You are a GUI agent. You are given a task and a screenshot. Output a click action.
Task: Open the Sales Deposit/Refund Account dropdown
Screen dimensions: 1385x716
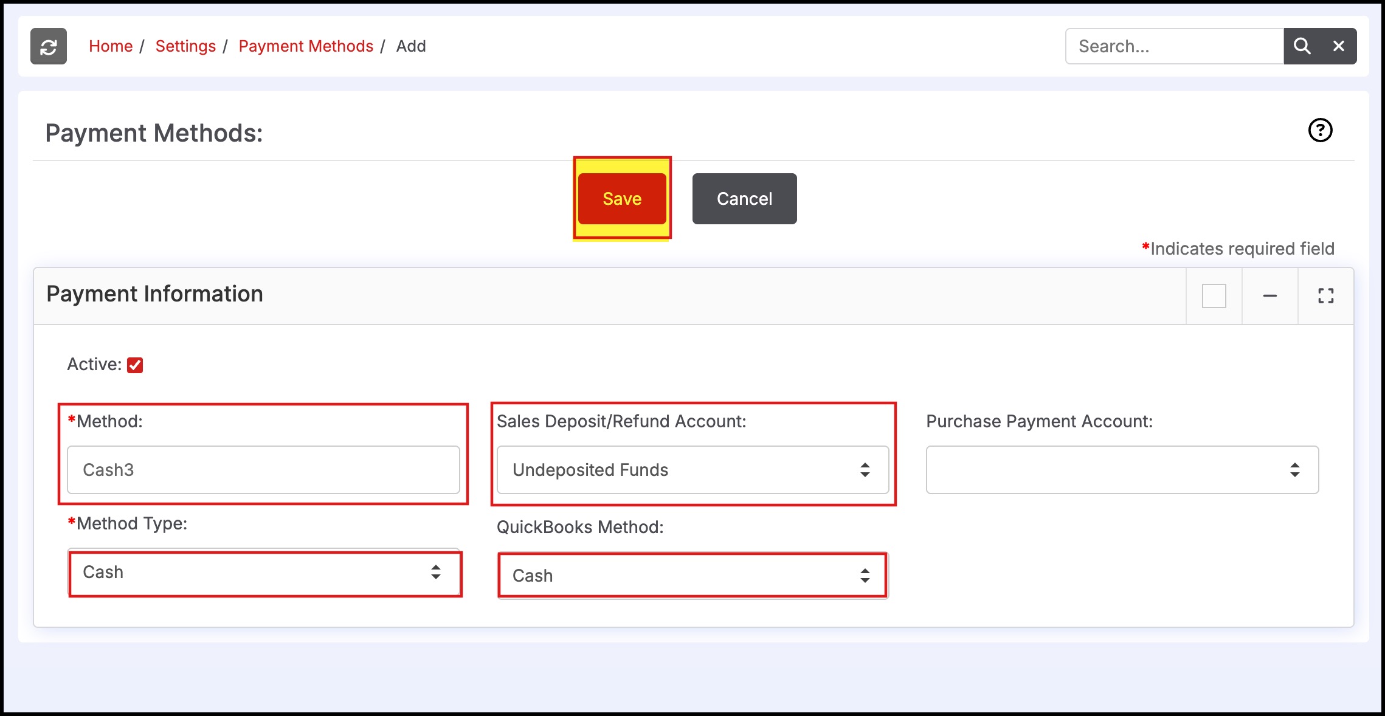(693, 470)
